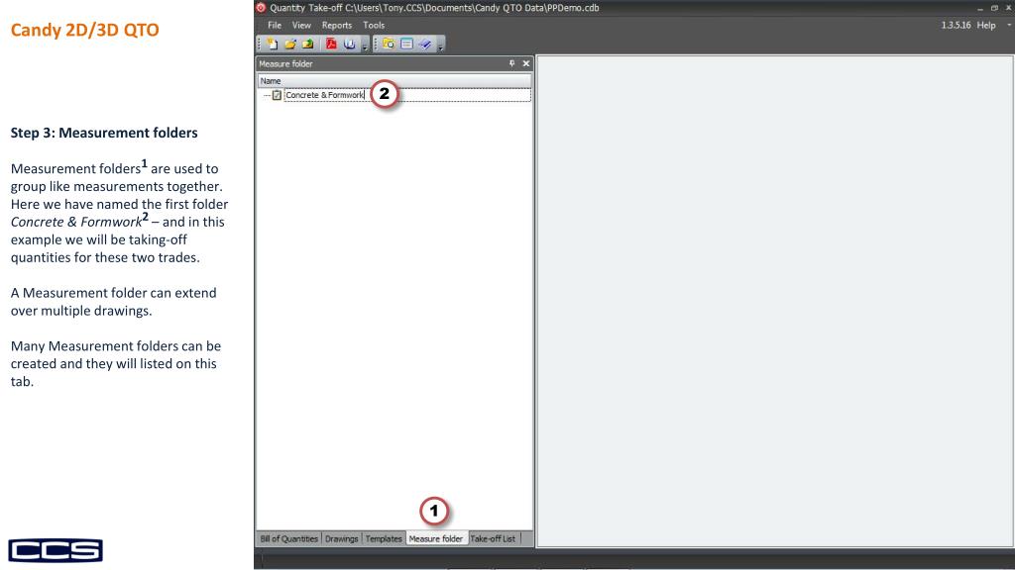
Task: Open the View menu
Action: click(301, 25)
